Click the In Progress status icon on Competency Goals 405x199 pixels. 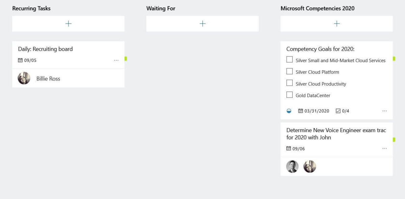coord(290,111)
